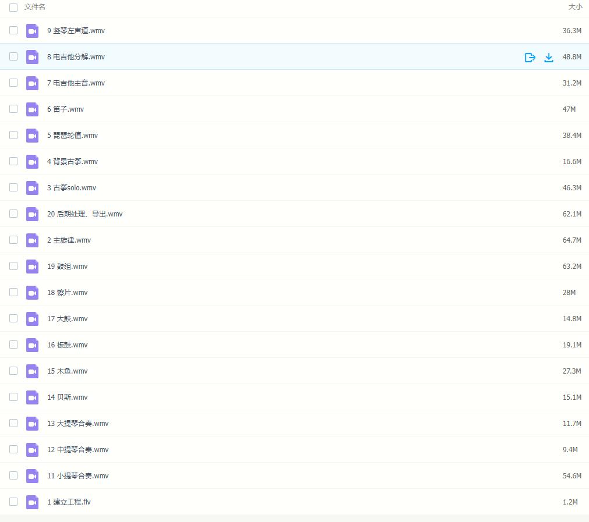Screen dimensions: 589x522
Task: Tick checkbox for 16 板鼓.wmv
Action: (x=13, y=345)
